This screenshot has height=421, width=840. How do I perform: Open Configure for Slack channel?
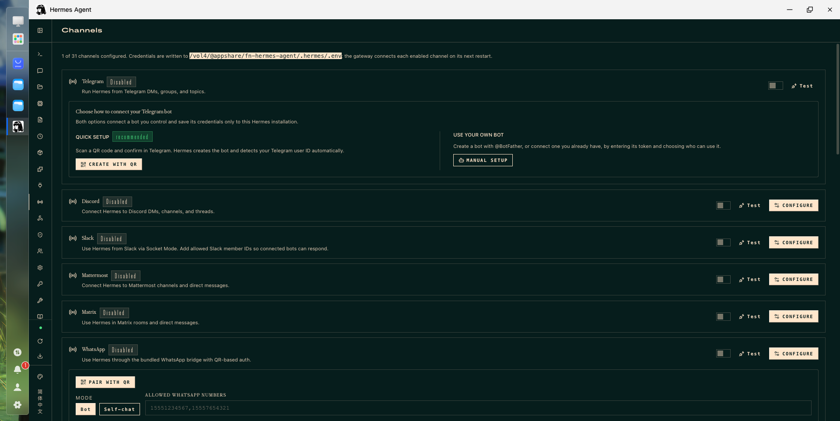click(793, 242)
